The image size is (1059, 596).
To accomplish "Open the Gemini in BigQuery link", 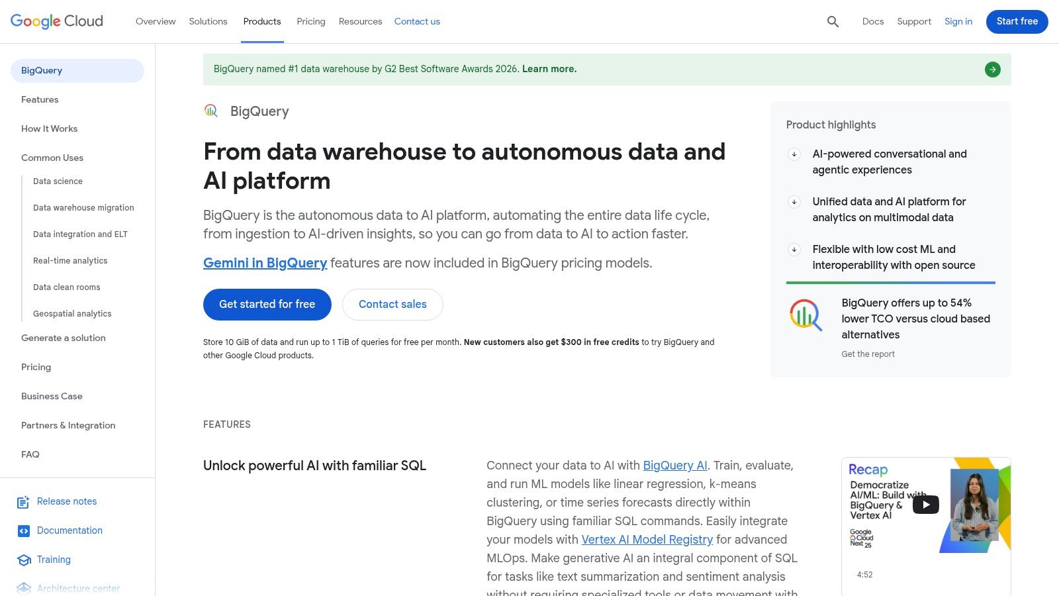I will tap(265, 263).
